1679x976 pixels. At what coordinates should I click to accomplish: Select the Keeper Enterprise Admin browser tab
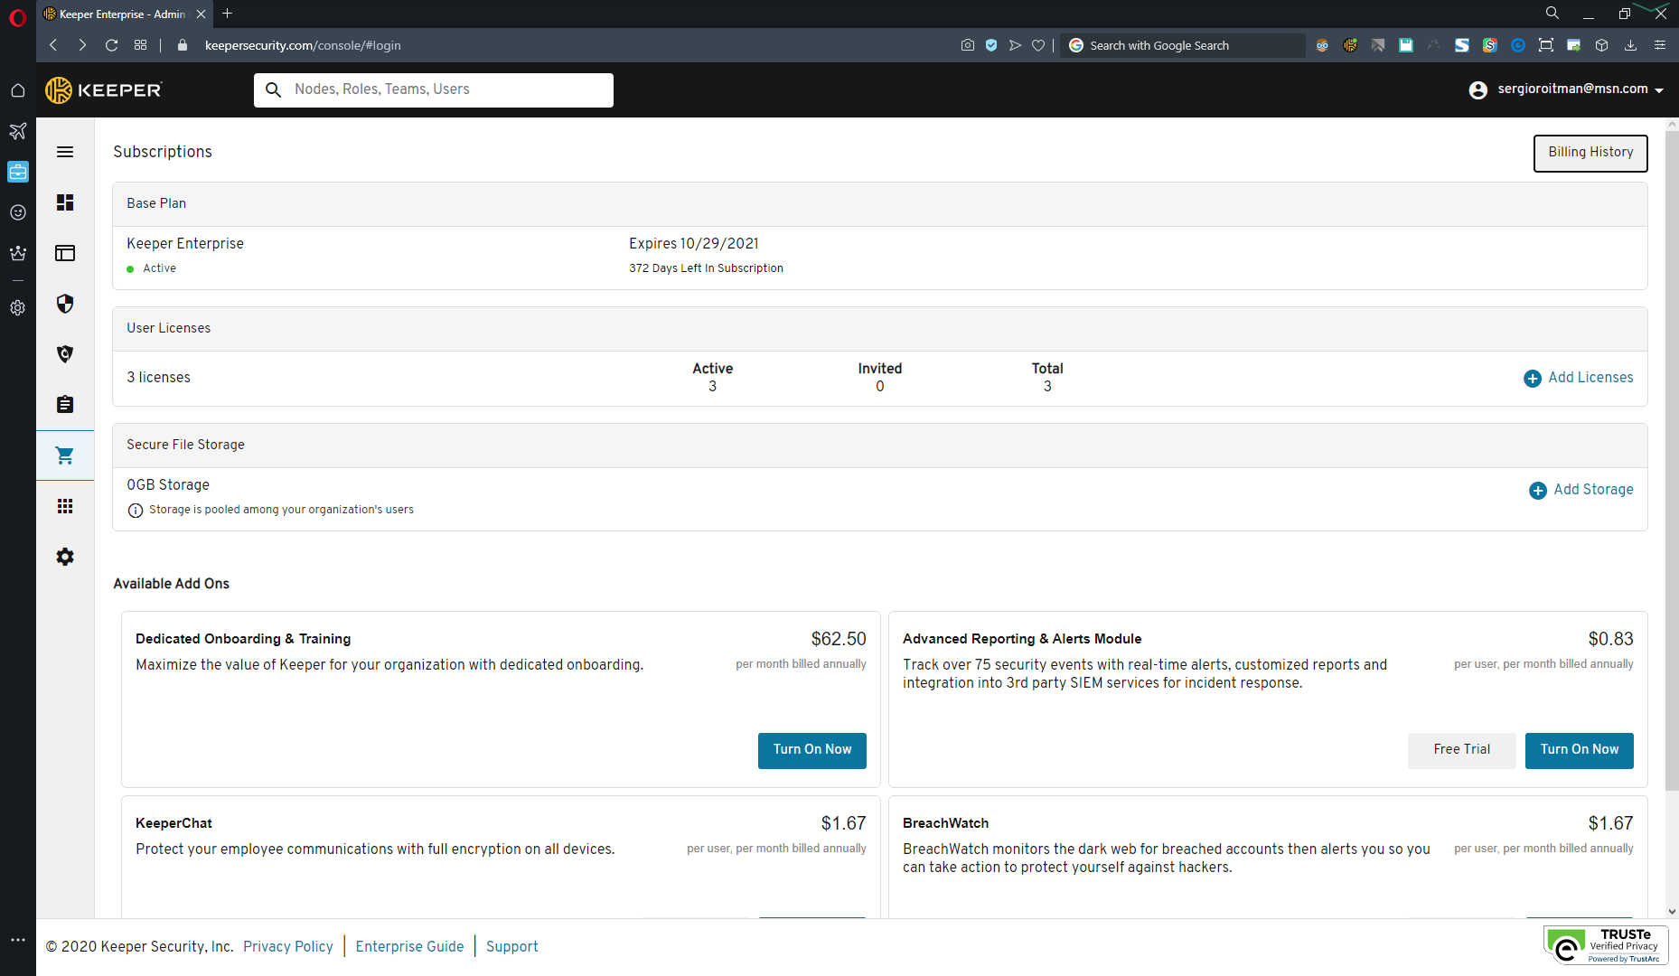pyautogui.click(x=122, y=14)
